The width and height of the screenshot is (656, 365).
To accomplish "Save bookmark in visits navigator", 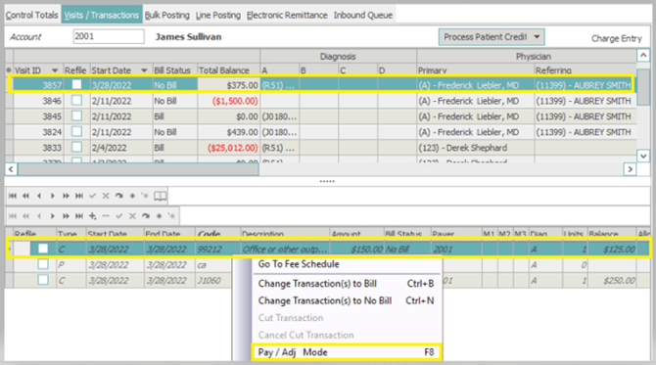I will click(x=132, y=196).
